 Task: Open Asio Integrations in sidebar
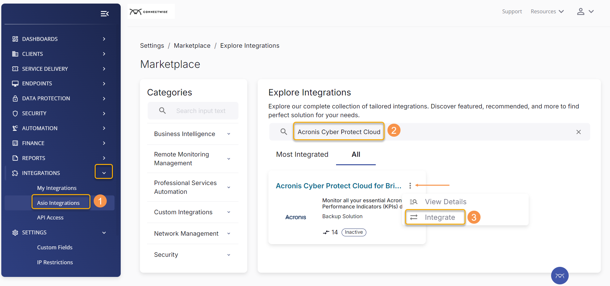point(58,203)
